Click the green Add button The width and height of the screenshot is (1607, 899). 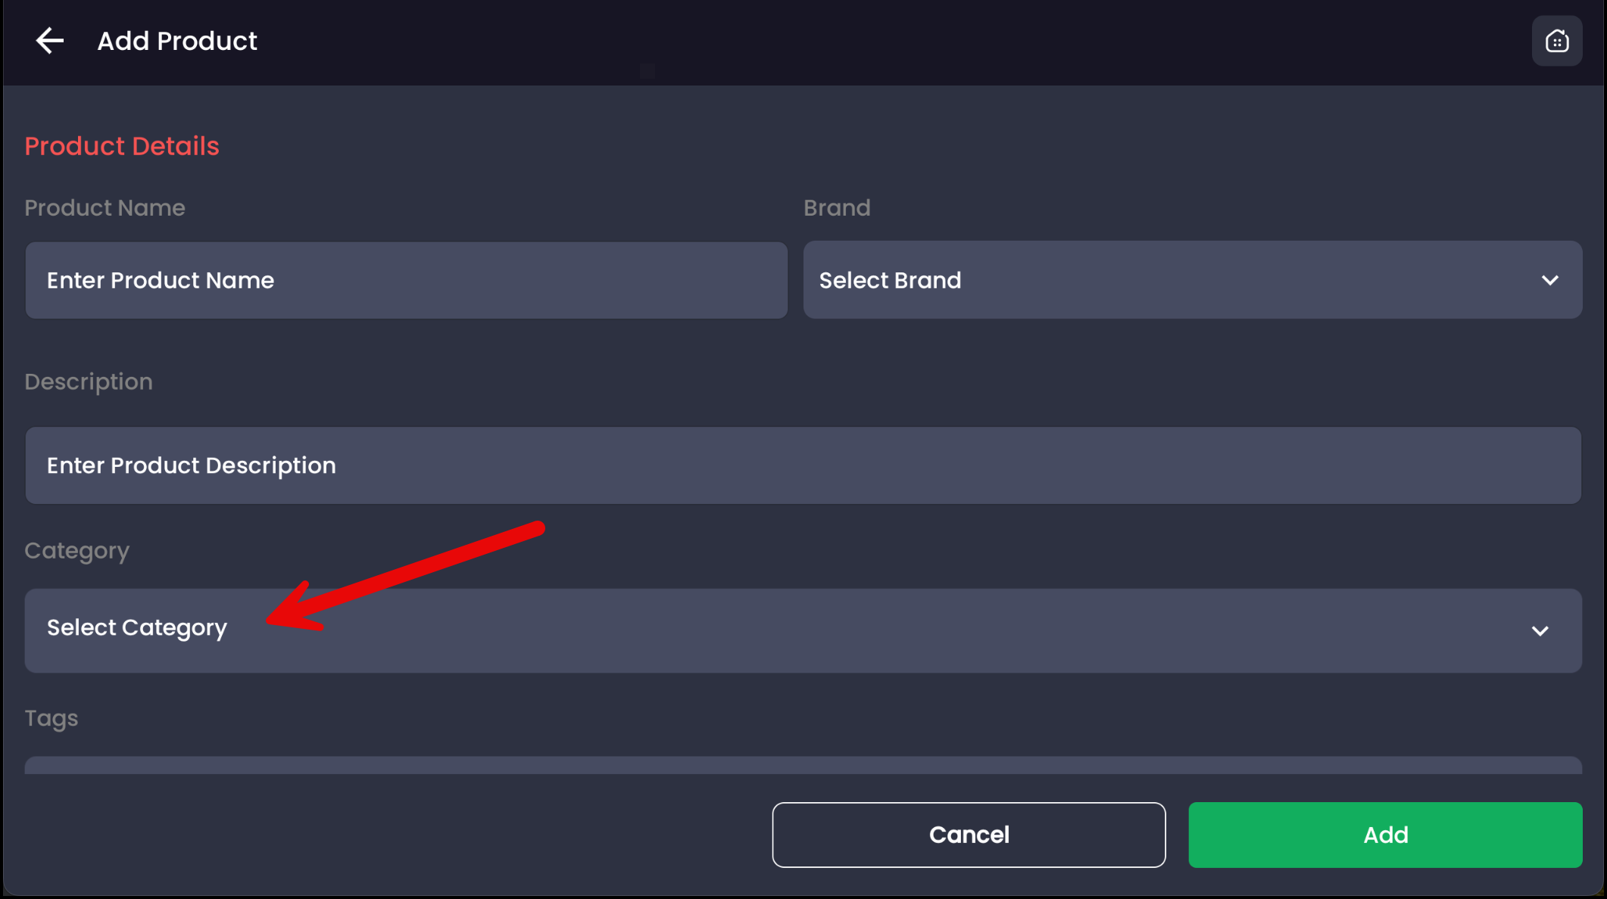click(1384, 835)
